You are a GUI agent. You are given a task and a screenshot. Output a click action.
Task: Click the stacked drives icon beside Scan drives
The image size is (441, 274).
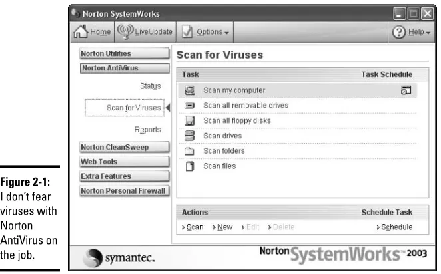[x=189, y=136]
